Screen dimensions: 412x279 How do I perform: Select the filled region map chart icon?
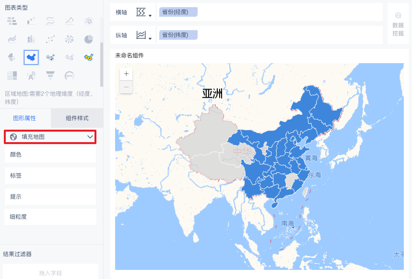pos(31,57)
